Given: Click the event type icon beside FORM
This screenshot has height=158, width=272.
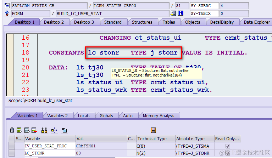Looking at the screenshot, I should [7, 13].
